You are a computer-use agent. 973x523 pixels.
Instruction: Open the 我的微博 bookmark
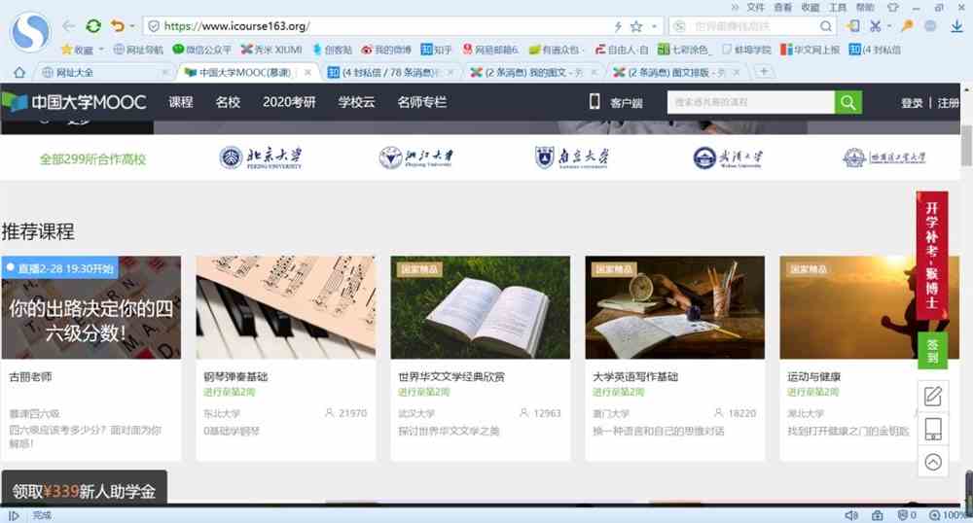[x=386, y=50]
